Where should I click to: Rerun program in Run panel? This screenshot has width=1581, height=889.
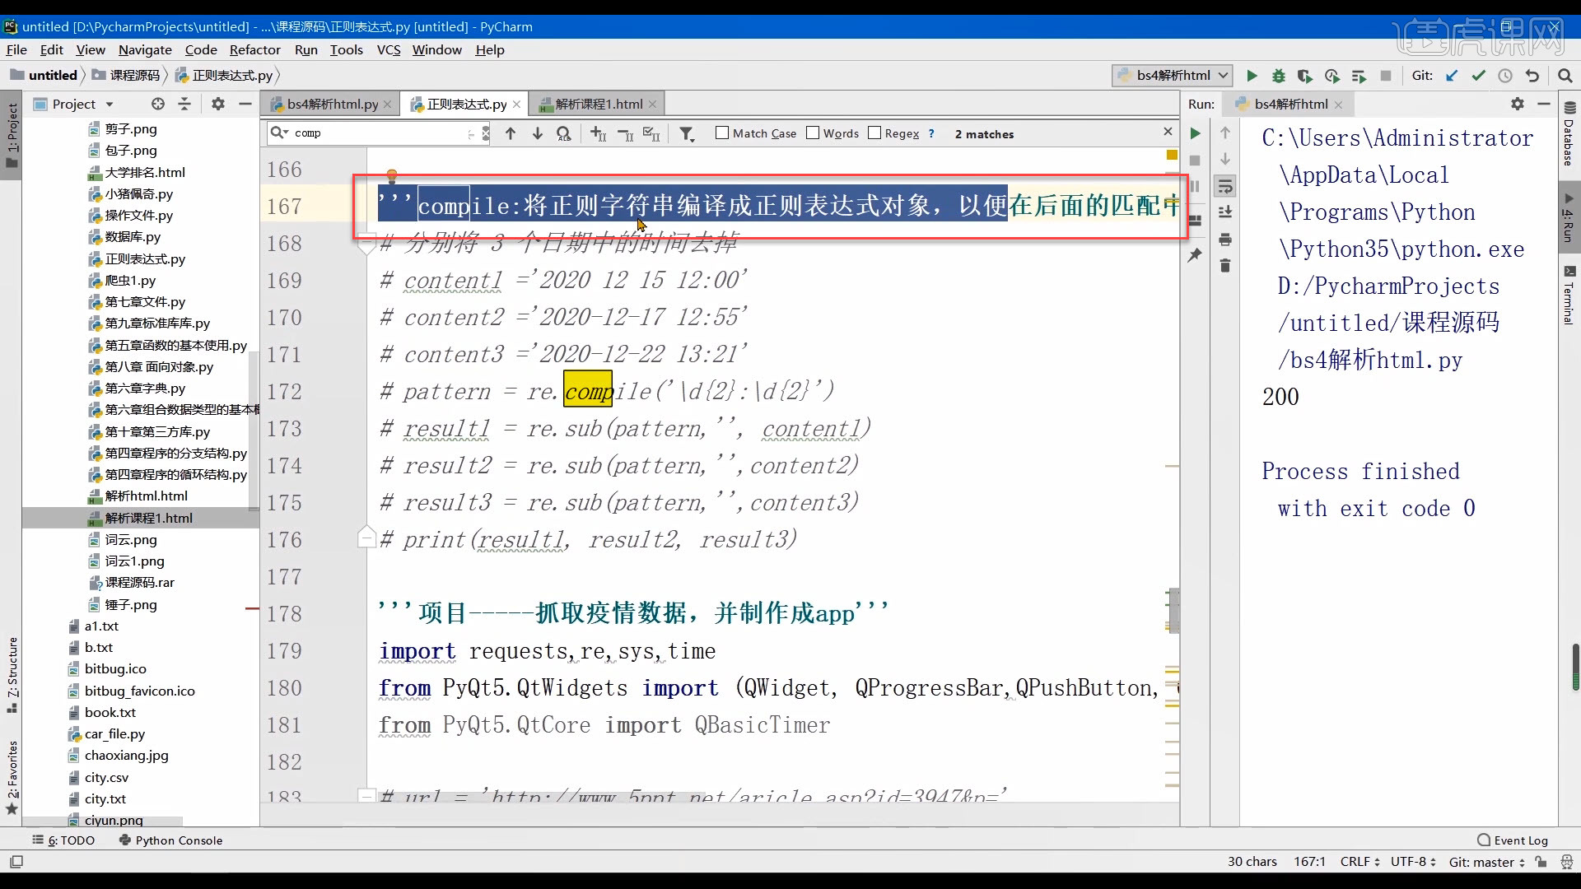click(1196, 133)
